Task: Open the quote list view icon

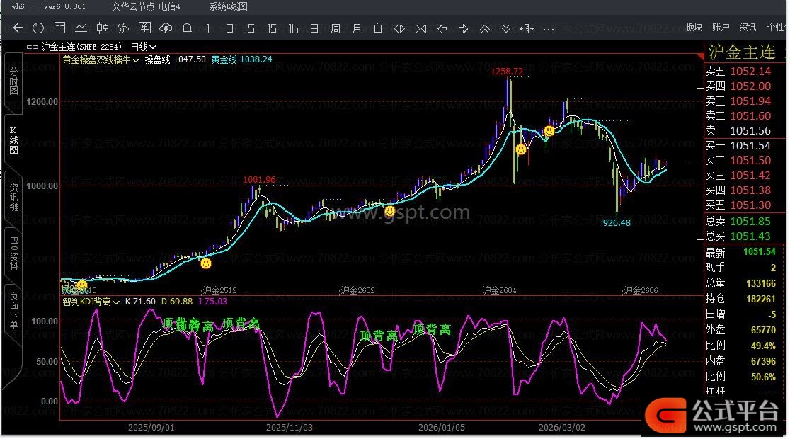Action: pos(59,28)
